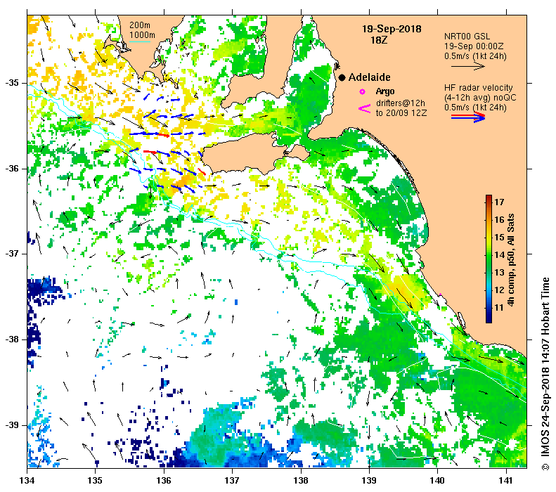Click the Argo legend label
The image size is (556, 492).
tap(385, 91)
